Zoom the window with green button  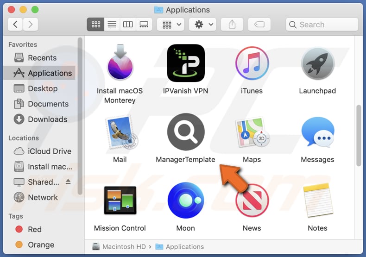coord(35,10)
